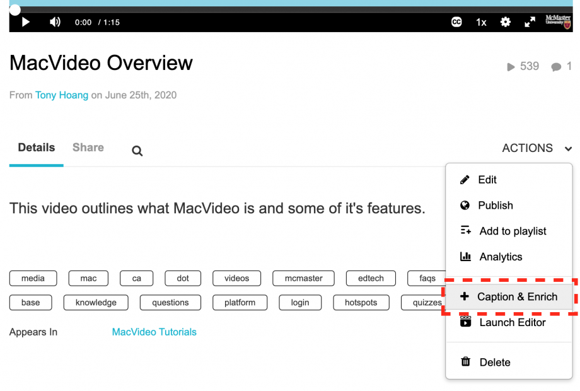Viewport: 580px width, 391px height.
Task: Click the McMaster University logo in the player
Action: (558, 21)
